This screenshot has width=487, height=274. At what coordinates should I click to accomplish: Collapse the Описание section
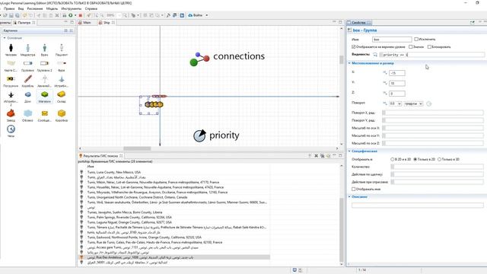349,196
